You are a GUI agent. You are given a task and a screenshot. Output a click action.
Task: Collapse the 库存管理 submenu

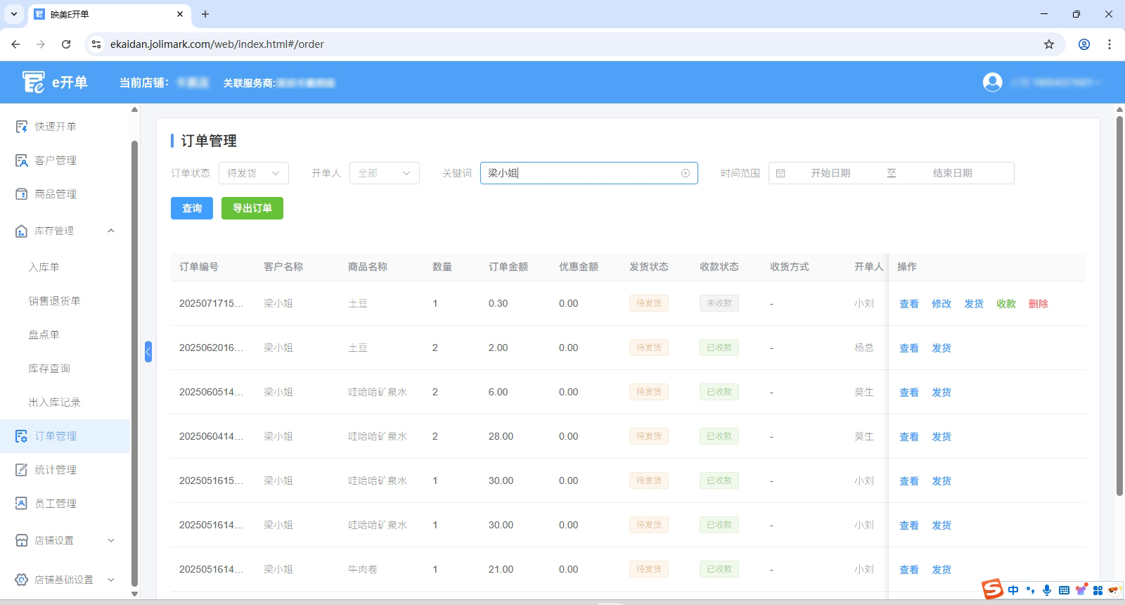(x=111, y=231)
